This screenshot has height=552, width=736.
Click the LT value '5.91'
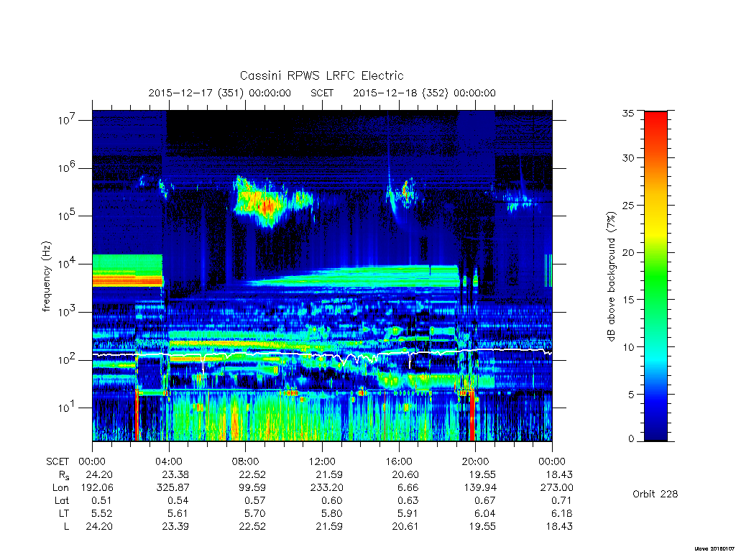pos(408,513)
